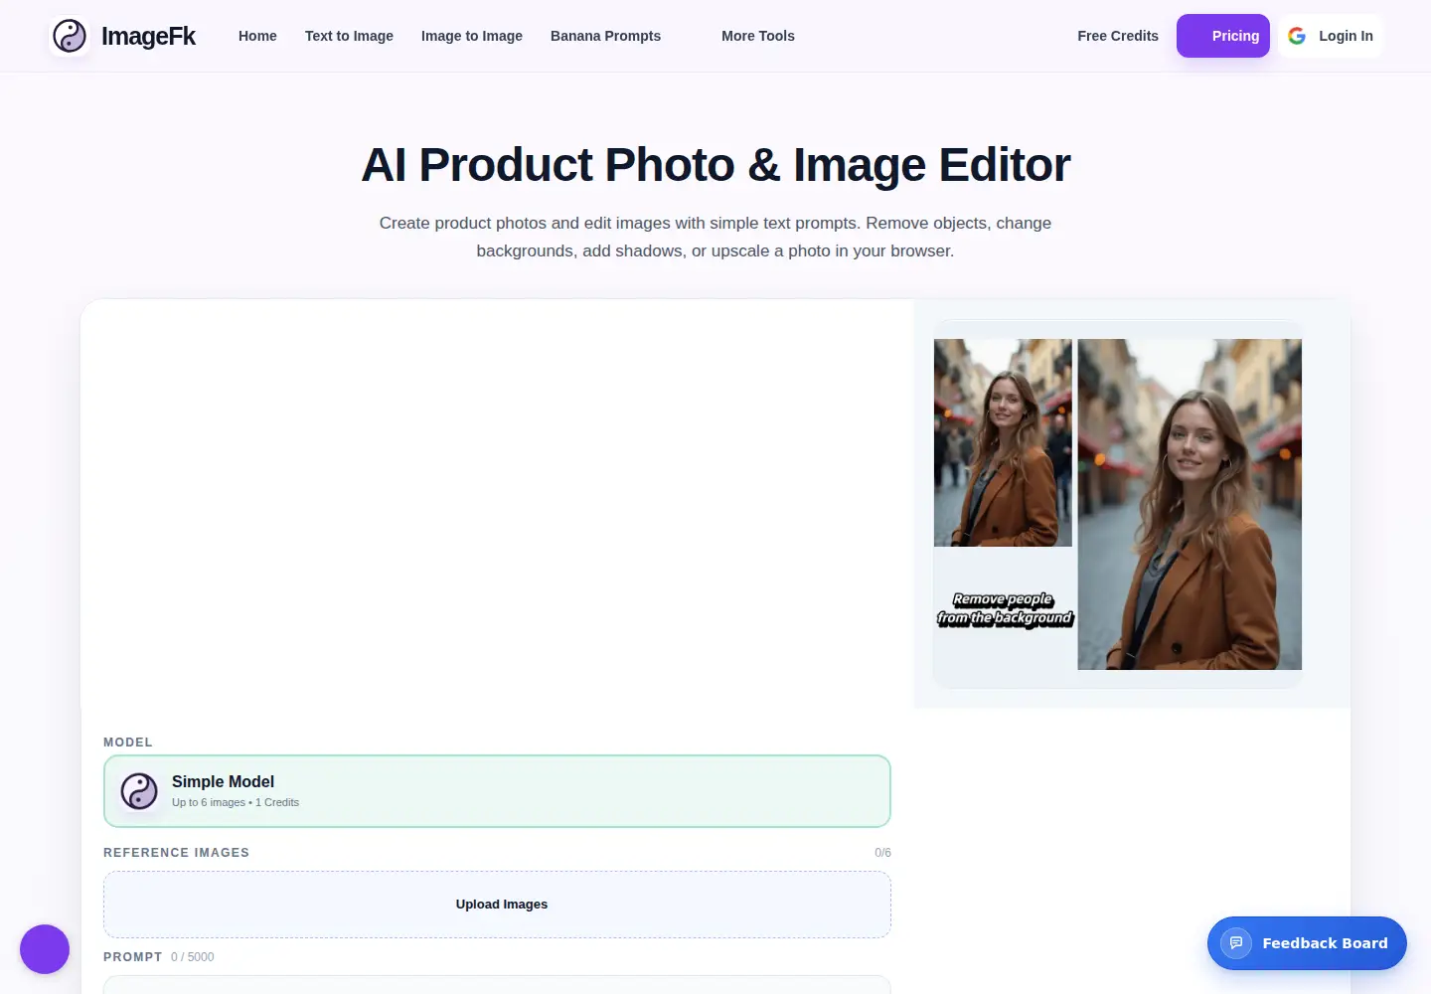This screenshot has width=1431, height=994.
Task: Click the "Up to 6 images • 1 Credits" text
Action: 236,802
